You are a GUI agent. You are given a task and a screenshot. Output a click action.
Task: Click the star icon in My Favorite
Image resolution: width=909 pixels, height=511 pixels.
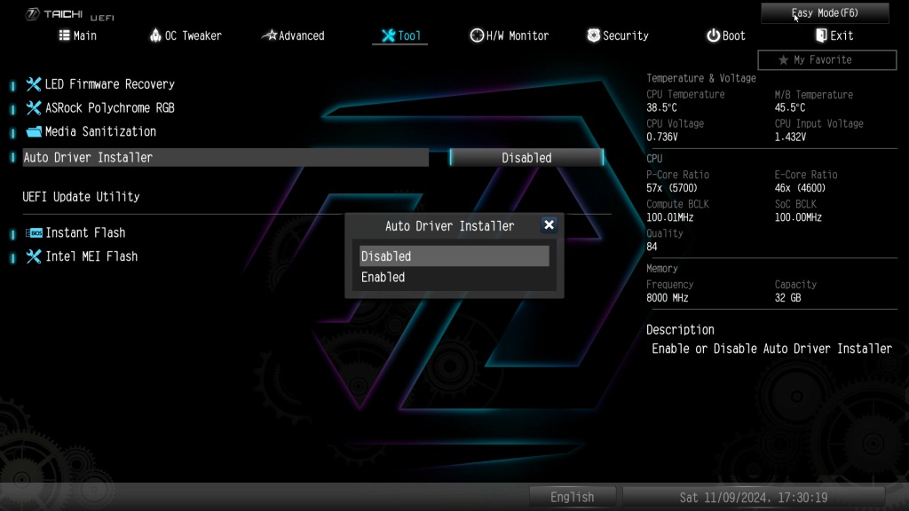tap(783, 59)
